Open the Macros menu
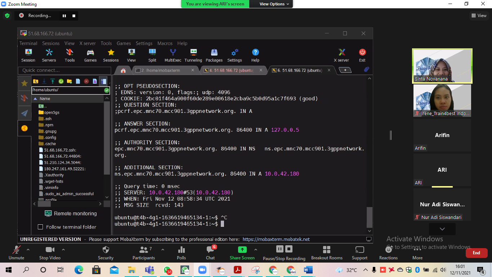This screenshot has height=277, width=492. click(165, 43)
